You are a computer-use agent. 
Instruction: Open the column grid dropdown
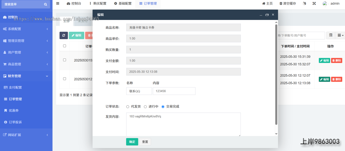(340, 35)
